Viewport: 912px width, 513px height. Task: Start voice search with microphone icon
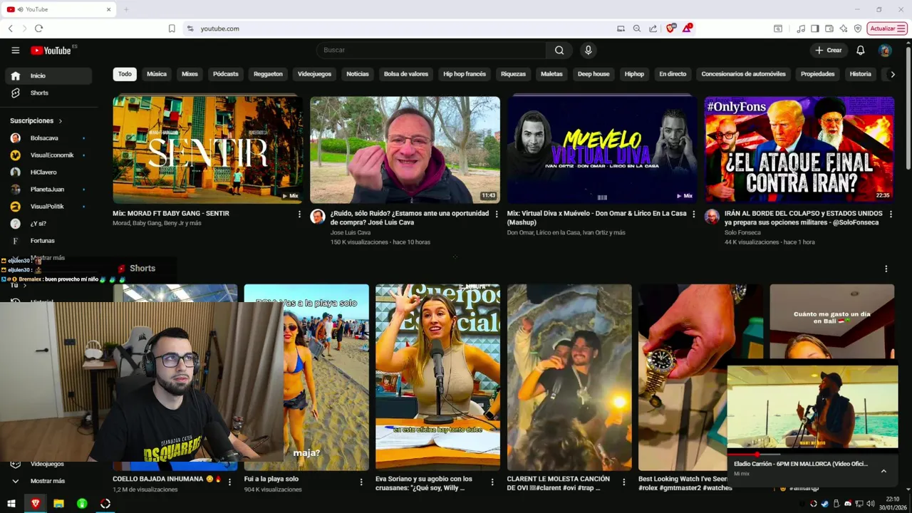click(588, 50)
